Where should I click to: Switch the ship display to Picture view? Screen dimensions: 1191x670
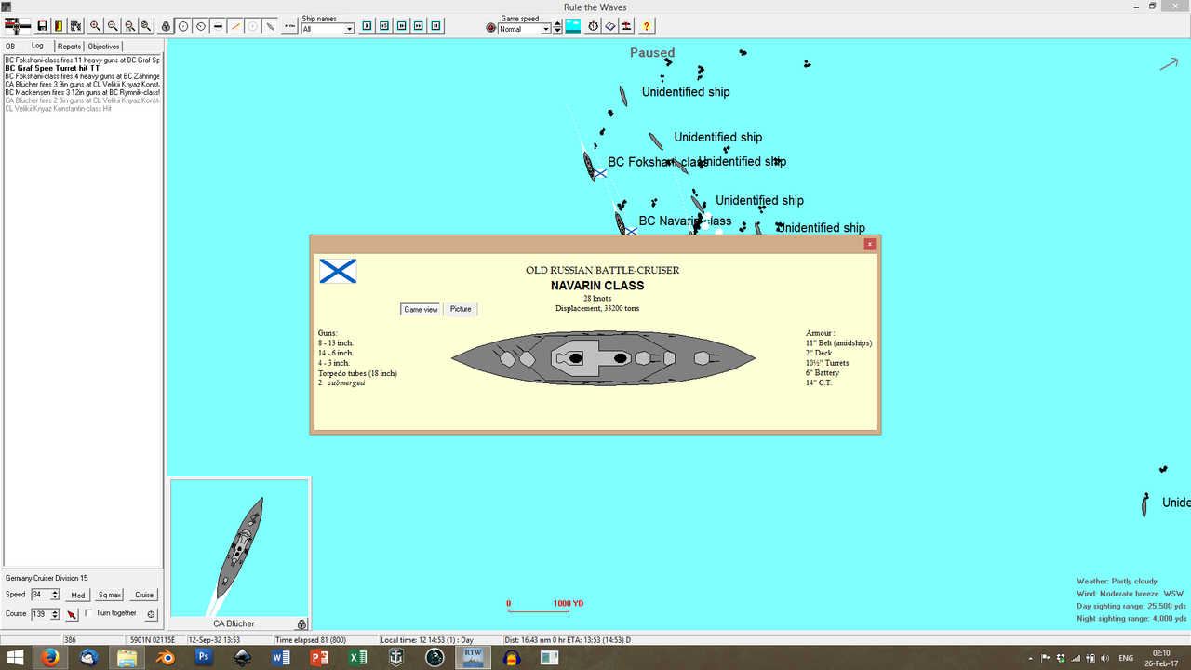461,308
